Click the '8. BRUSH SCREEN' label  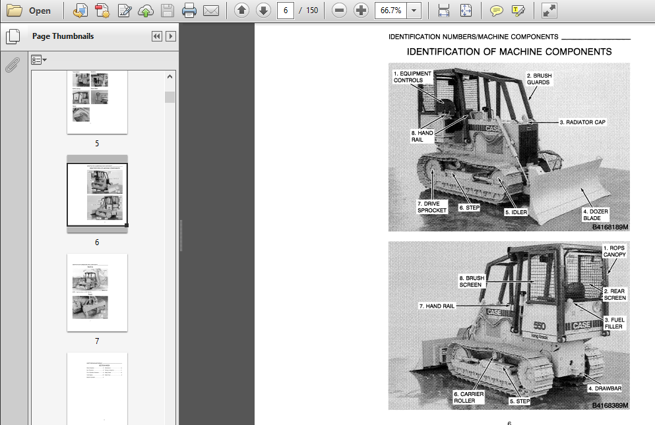[x=472, y=281]
